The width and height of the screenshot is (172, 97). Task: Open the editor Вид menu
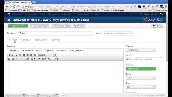[x=39, y=51]
